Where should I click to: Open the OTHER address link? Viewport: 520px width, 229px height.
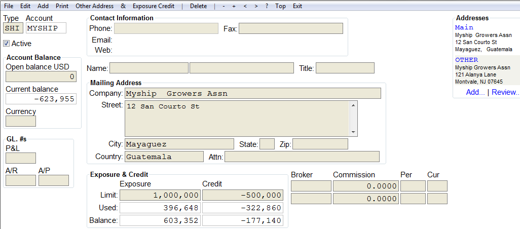click(467, 60)
